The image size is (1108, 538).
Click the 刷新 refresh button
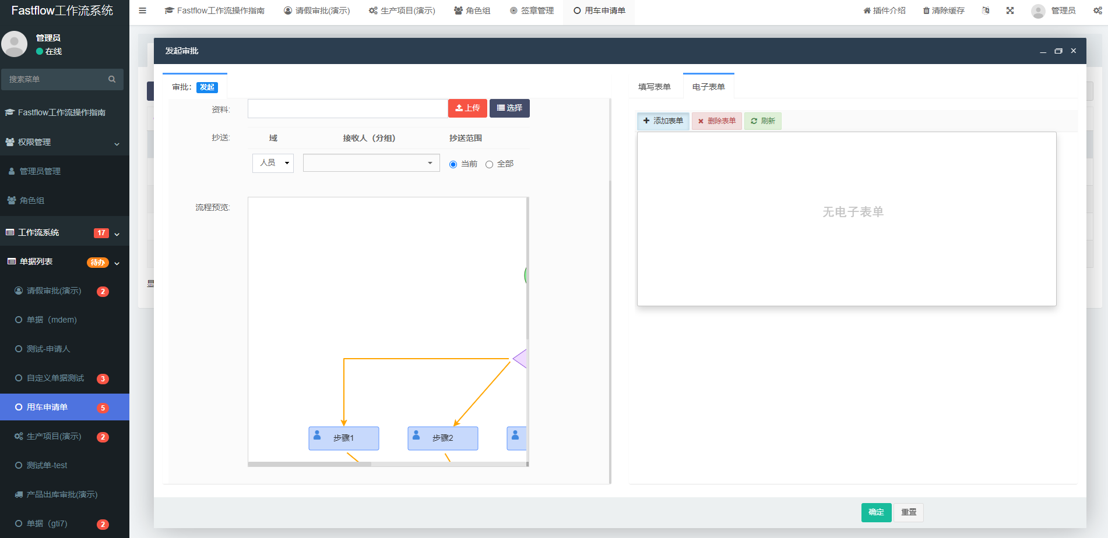click(763, 121)
